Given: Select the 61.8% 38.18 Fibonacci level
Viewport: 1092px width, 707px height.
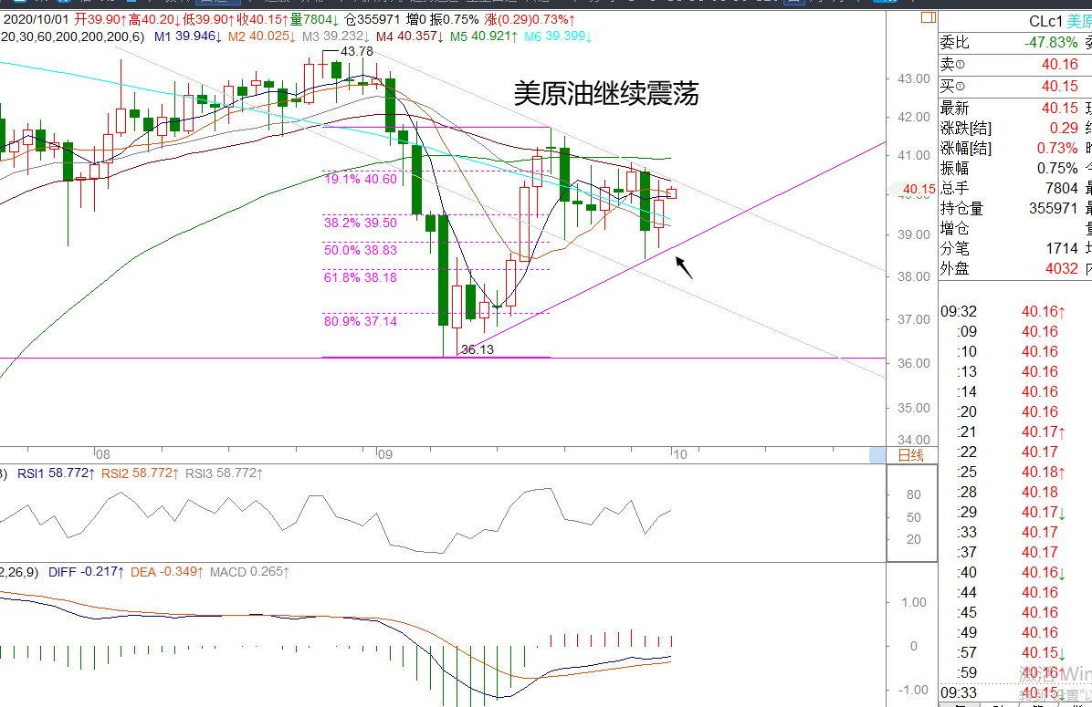Looking at the screenshot, I should click(360, 277).
